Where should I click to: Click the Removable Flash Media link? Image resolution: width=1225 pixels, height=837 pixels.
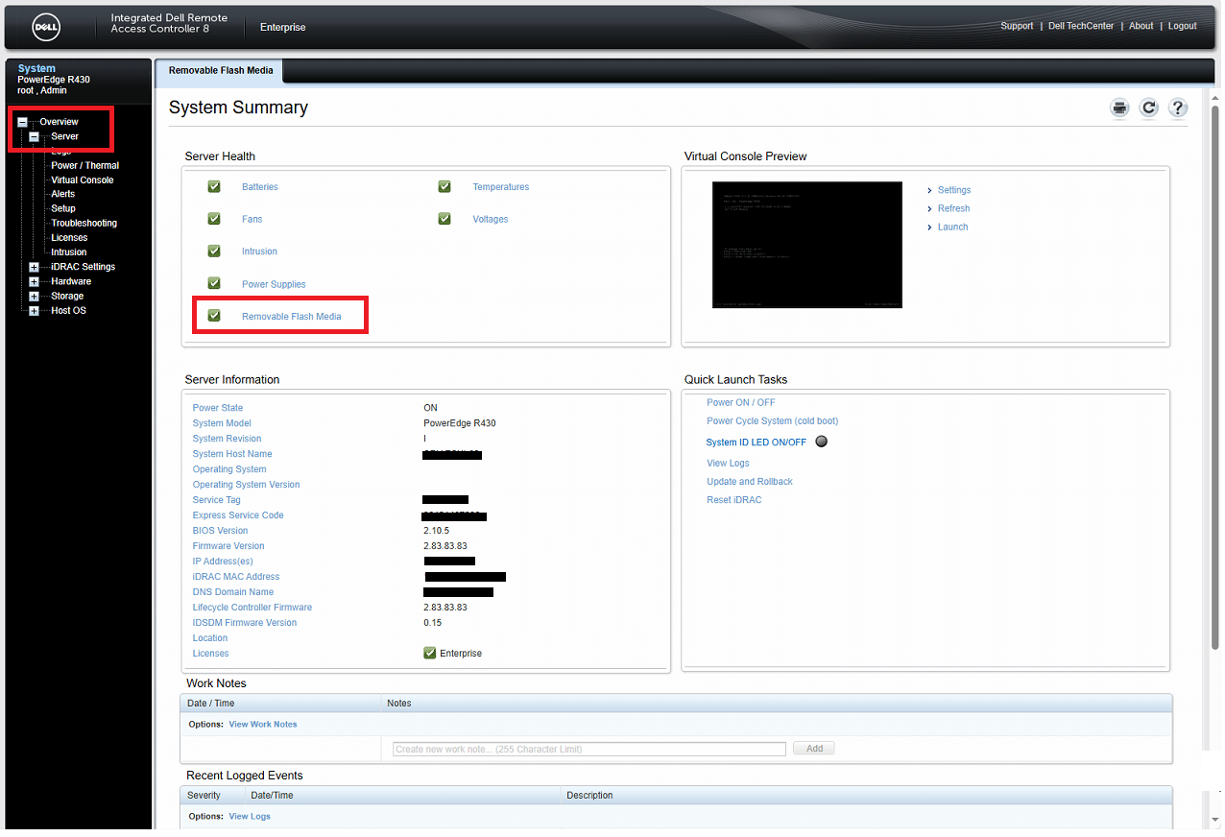291,316
